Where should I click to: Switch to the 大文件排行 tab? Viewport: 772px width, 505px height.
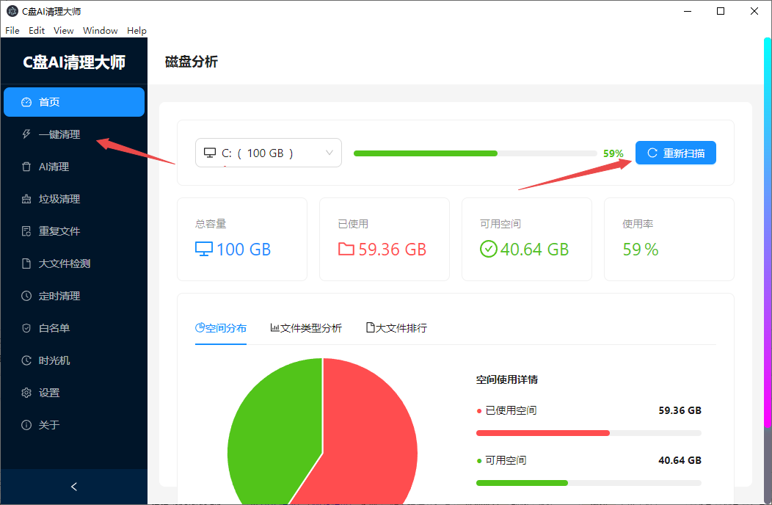pos(396,328)
